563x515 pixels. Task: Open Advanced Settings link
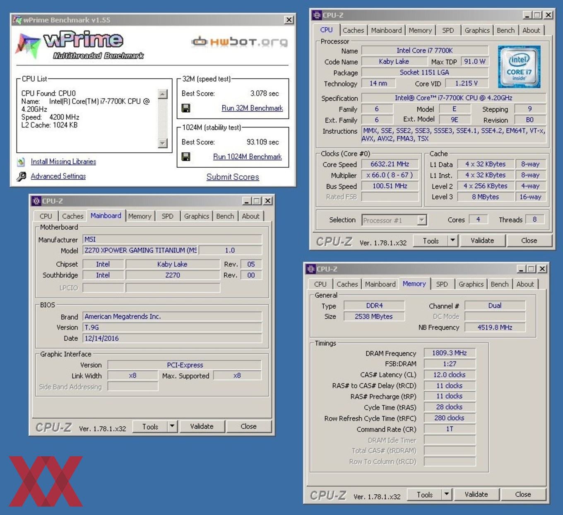click(58, 176)
